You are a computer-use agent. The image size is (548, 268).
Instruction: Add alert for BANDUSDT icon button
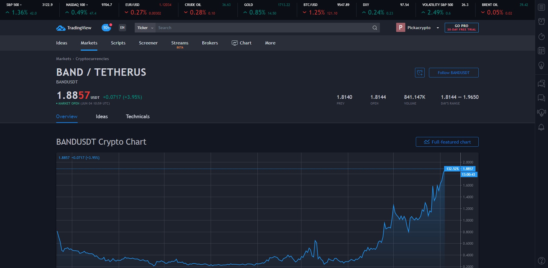coord(420,73)
